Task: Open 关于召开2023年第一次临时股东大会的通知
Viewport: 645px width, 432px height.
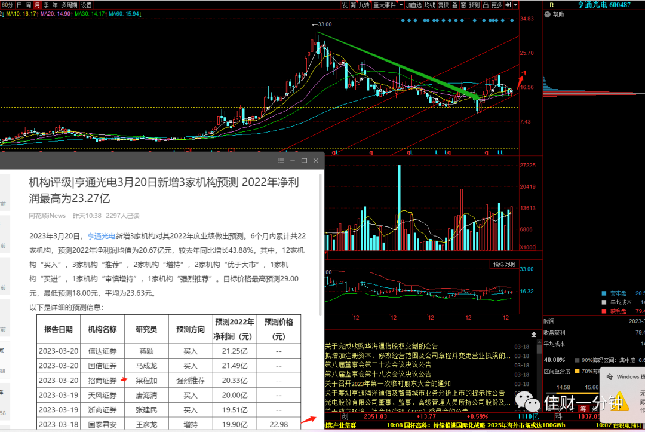Action: coord(388,384)
